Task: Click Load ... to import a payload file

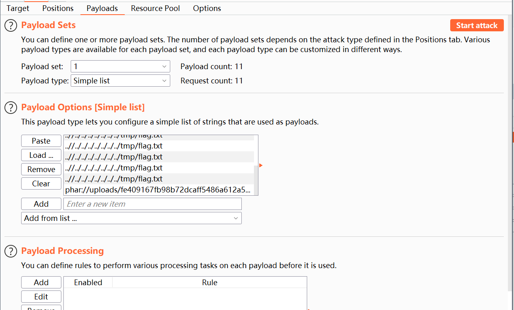Action: pyautogui.click(x=41, y=155)
